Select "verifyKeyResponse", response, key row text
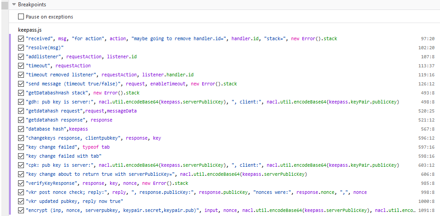The height and width of the screenshot is (216, 440). (107, 183)
